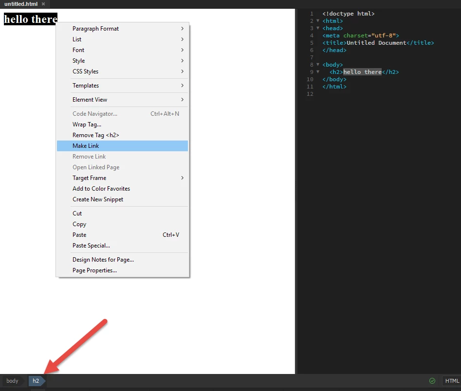Select Make Link menu entry
This screenshot has height=391, width=461.
click(x=122, y=146)
